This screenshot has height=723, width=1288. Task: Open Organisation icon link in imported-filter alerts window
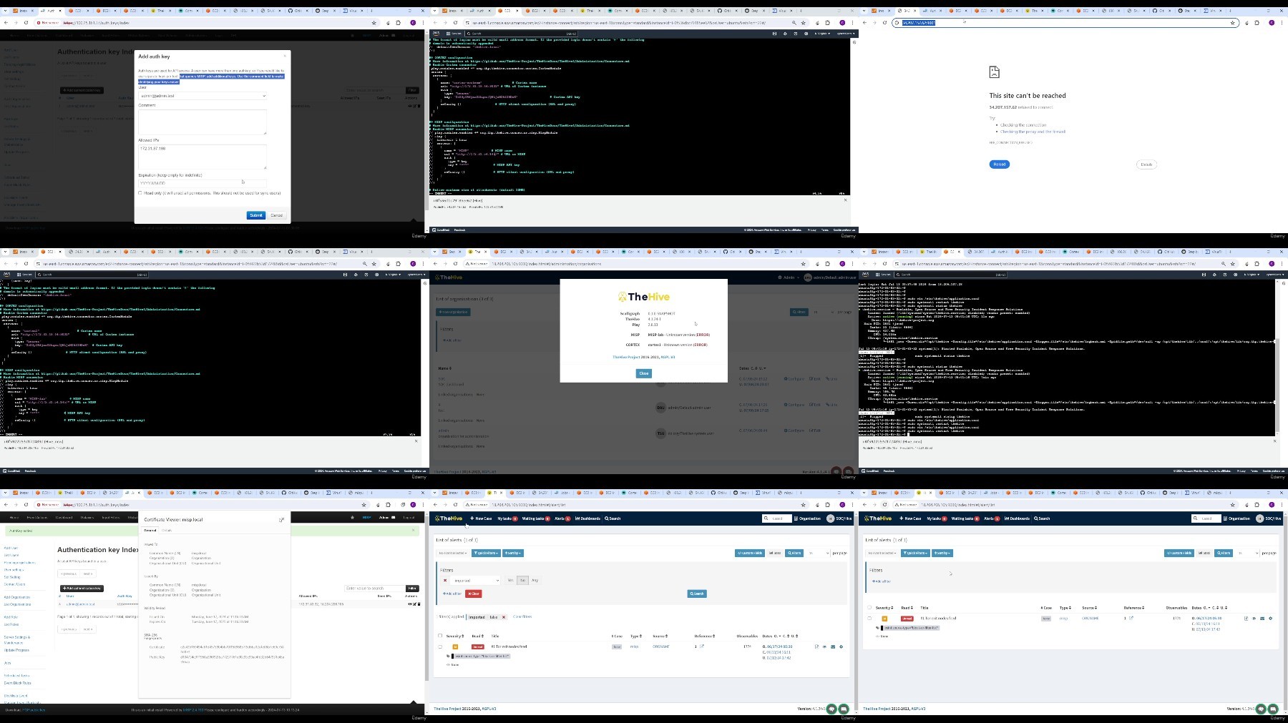pos(807,518)
